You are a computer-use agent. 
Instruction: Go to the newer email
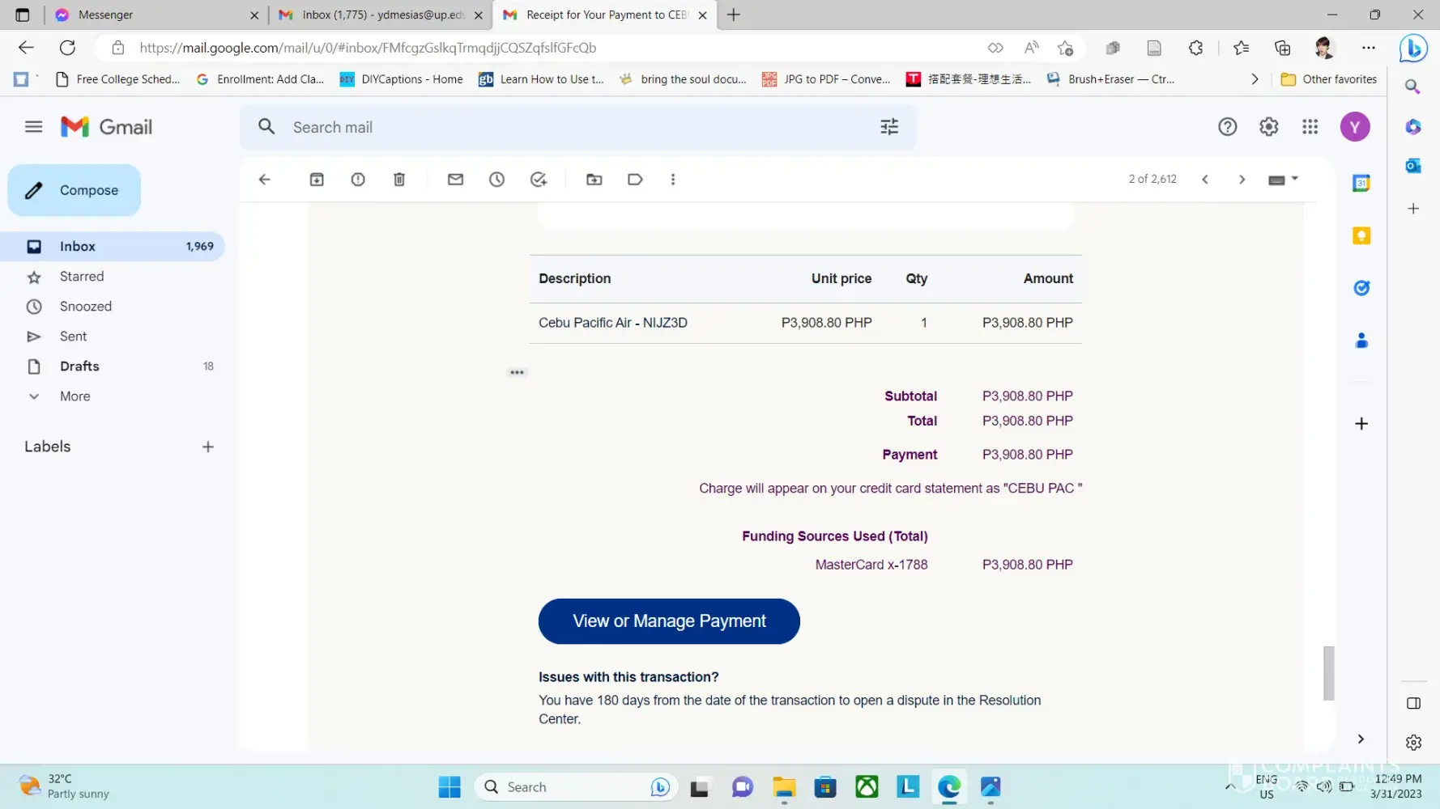[x=1205, y=180]
